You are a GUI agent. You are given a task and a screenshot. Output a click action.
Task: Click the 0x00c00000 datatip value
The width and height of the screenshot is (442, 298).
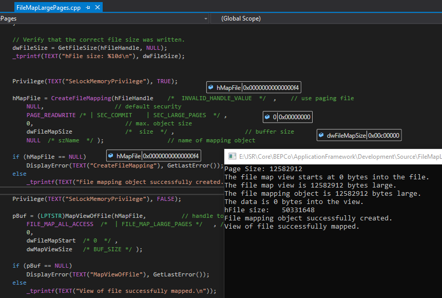point(383,136)
